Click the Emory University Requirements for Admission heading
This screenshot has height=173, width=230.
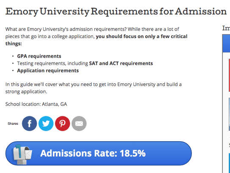(116, 11)
